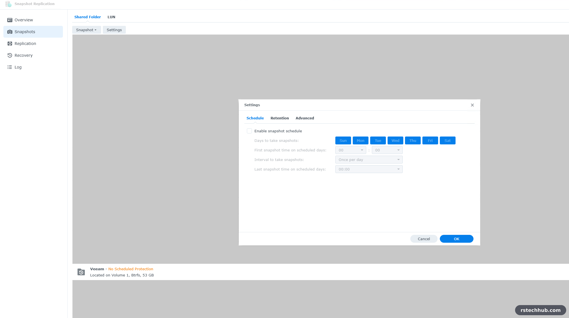
Task: Click the Settings toolbar button
Action: click(x=114, y=30)
